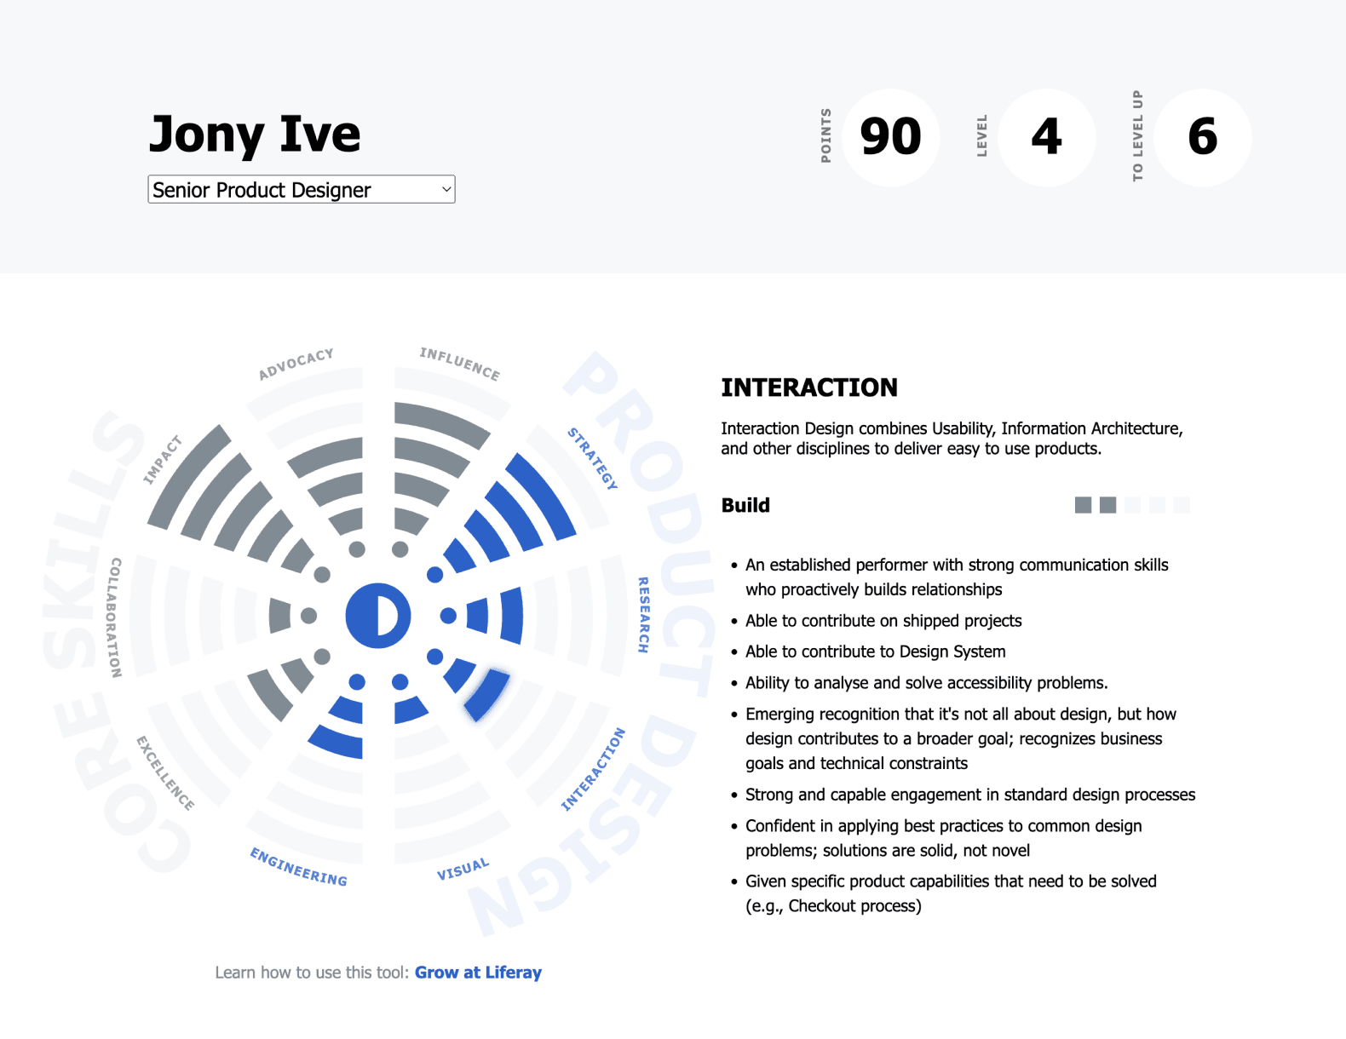This screenshot has height=1039, width=1346.
Task: Click the 'Interaction Design combines Usability' description
Action: (x=952, y=439)
